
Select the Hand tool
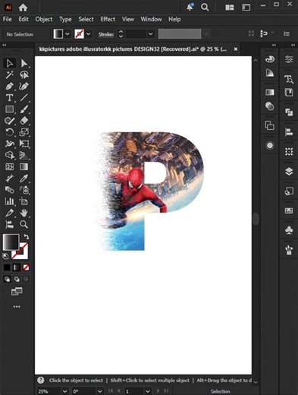pyautogui.click(x=24, y=213)
